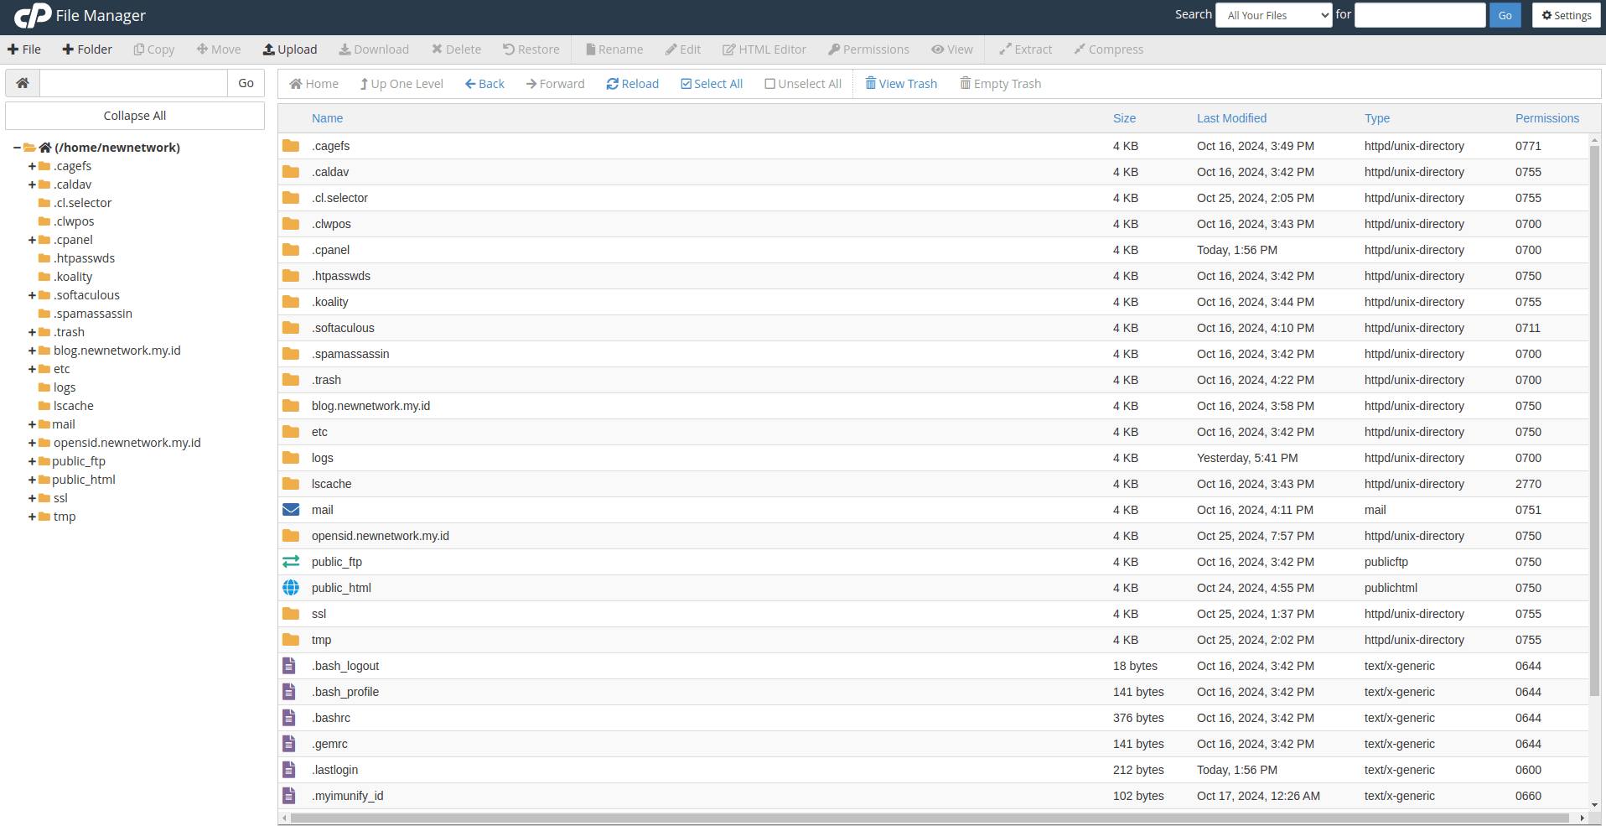Screen dimensions: 1606x826
Task: Open the Empty Trash function
Action: coord(1000,83)
